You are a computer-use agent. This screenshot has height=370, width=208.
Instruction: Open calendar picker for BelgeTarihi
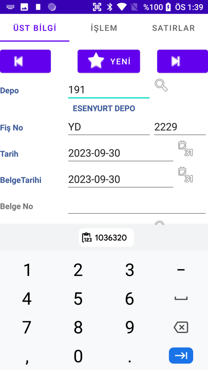click(185, 175)
